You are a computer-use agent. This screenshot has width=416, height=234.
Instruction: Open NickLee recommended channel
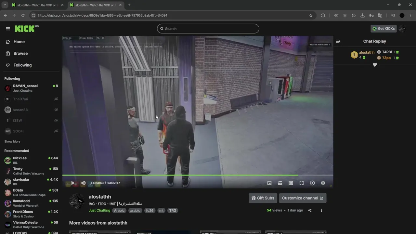click(31, 160)
